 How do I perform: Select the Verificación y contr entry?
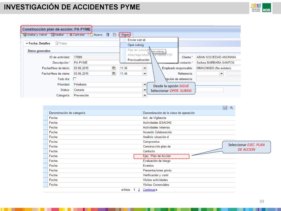(x=156, y=175)
